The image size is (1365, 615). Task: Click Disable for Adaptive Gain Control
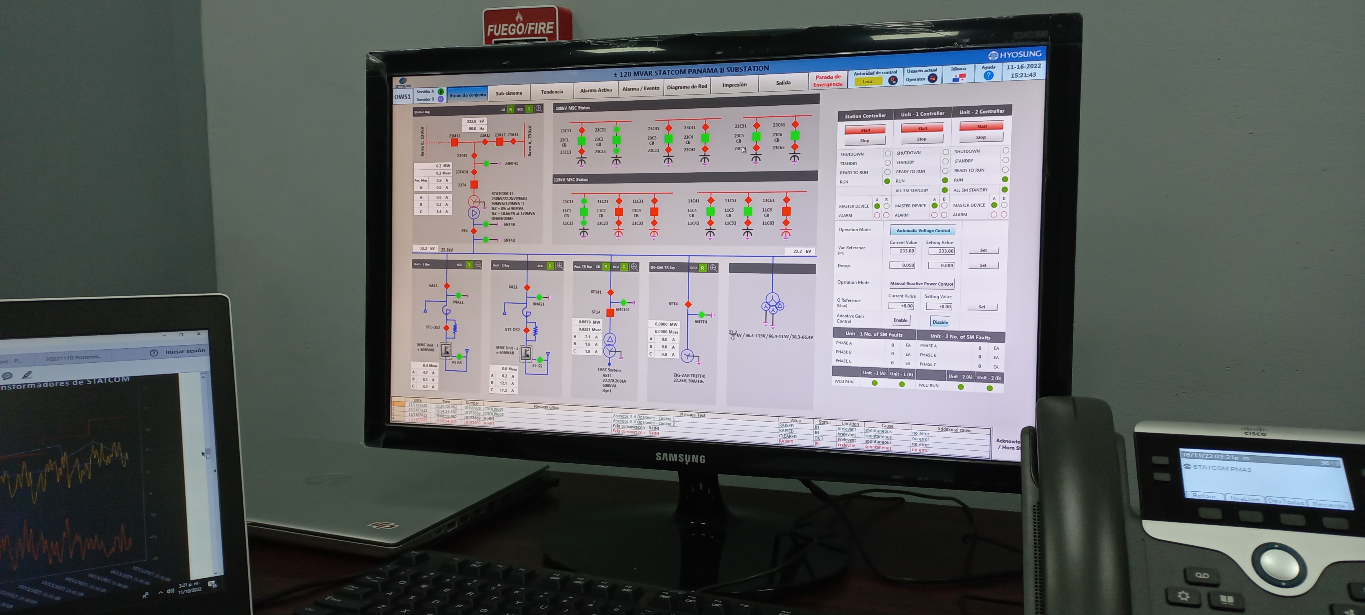(x=940, y=322)
